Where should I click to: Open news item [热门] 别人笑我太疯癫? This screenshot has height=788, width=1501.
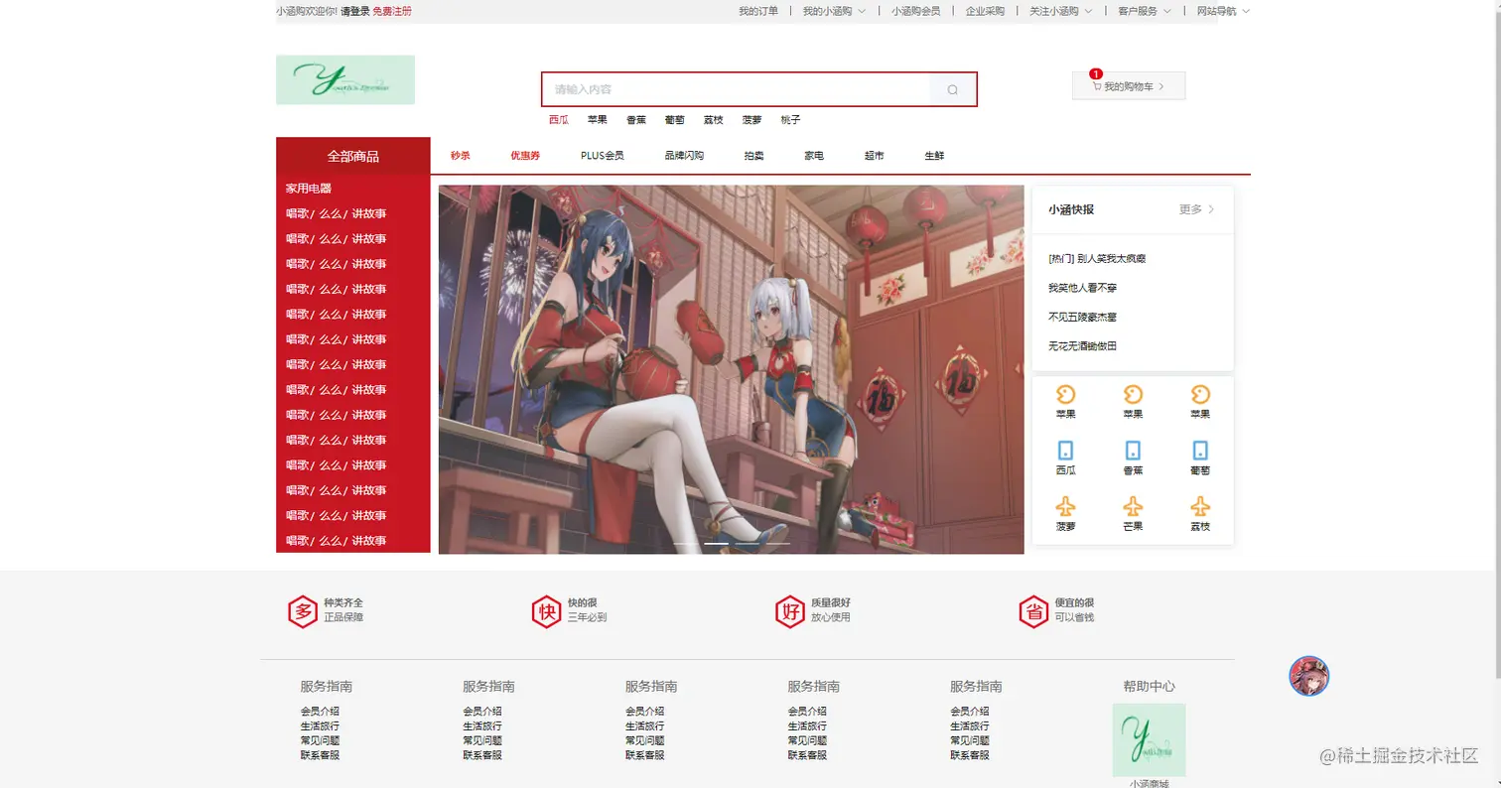coord(1097,258)
